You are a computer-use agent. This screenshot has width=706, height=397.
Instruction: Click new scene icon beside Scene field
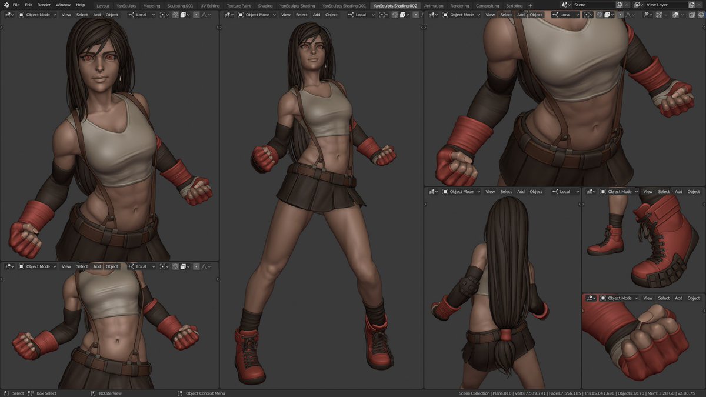tap(619, 5)
